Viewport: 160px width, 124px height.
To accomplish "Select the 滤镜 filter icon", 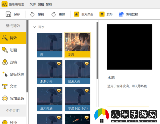I will pyautogui.click(x=5, y=62).
